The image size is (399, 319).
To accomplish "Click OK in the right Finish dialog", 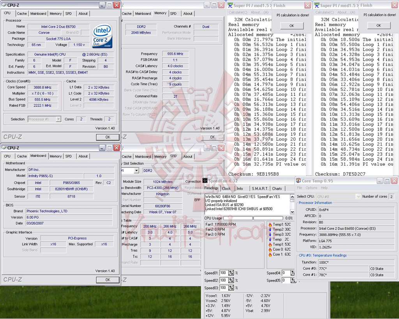I will click(379, 25).
